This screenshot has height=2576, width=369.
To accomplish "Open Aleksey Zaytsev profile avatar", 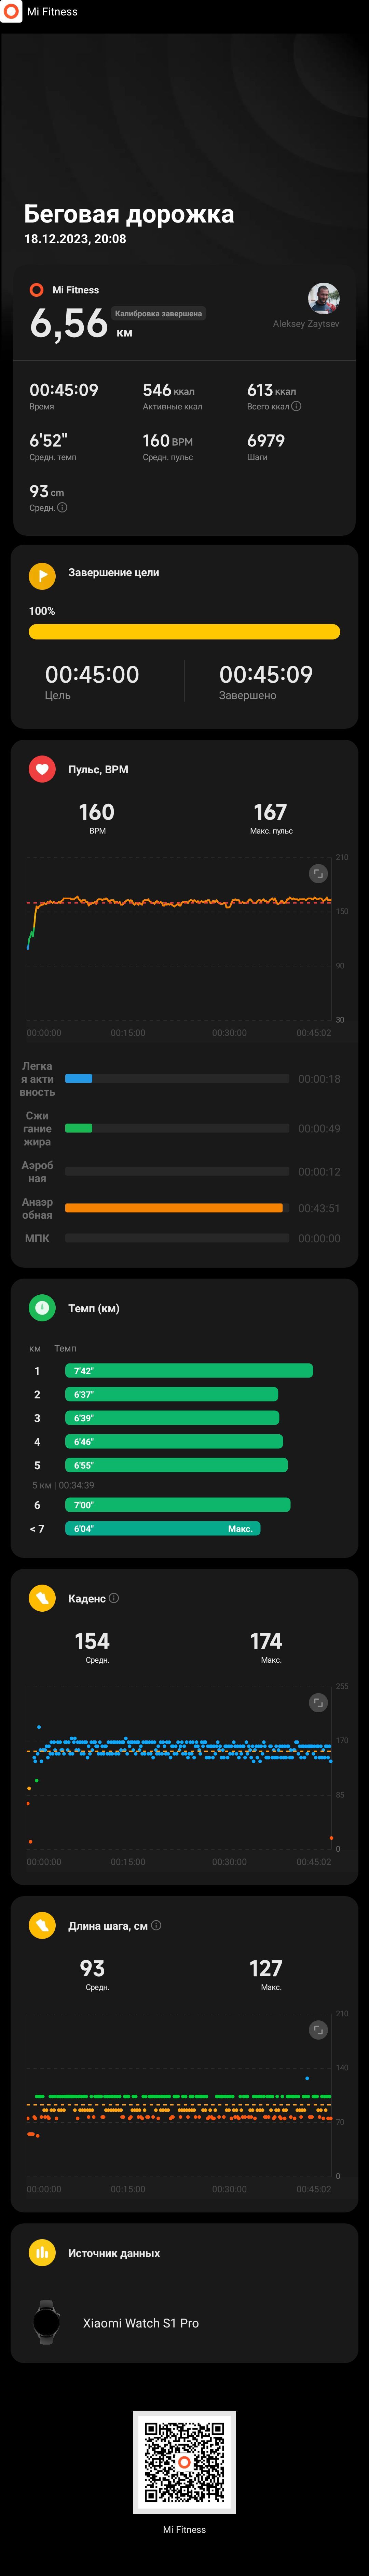I will pyautogui.click(x=323, y=298).
